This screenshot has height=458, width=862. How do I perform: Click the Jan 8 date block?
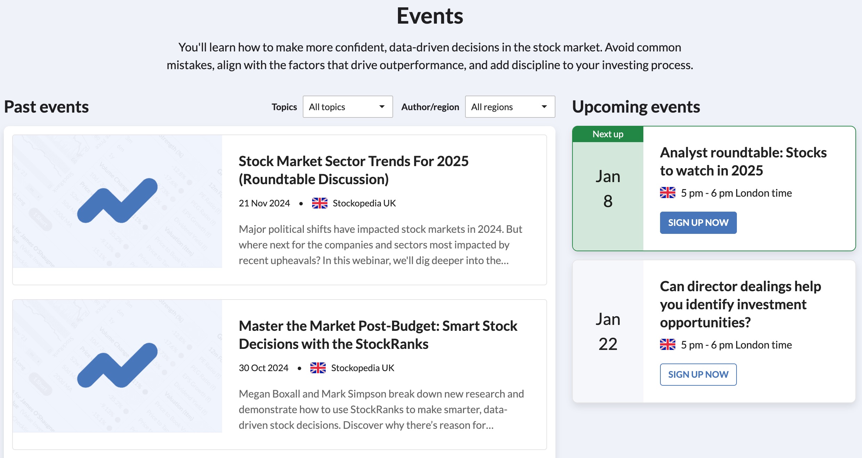pyautogui.click(x=608, y=189)
